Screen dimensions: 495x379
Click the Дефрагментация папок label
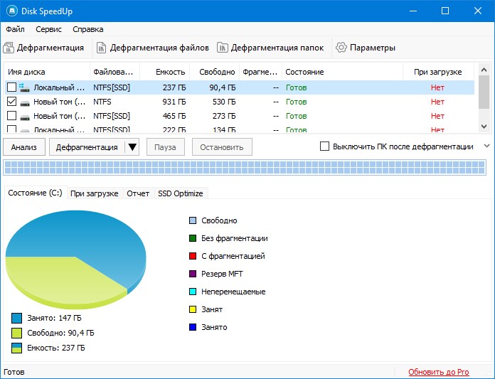click(x=277, y=48)
